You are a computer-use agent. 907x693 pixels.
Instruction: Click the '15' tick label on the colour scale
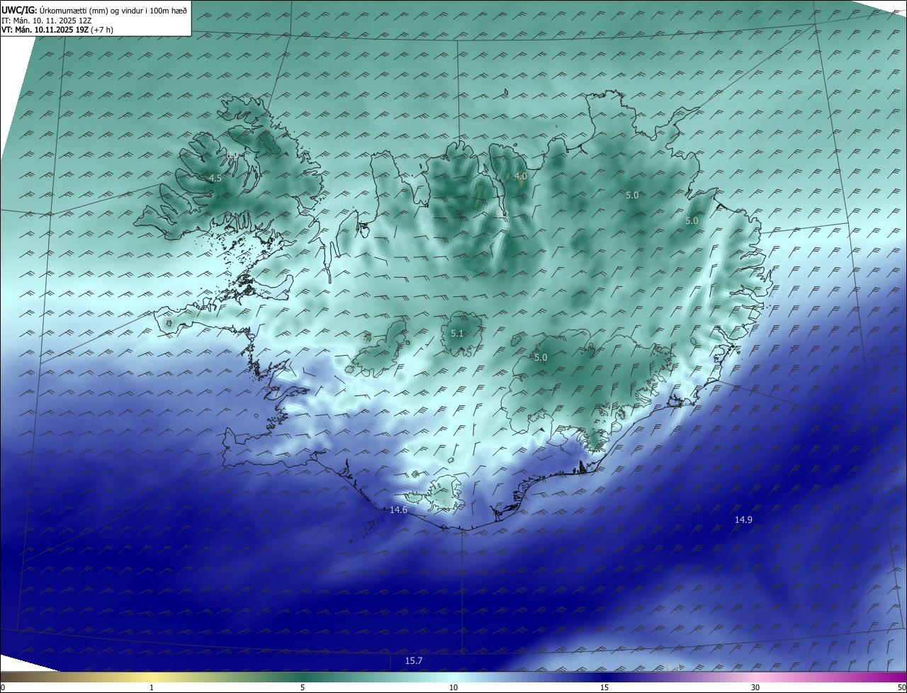pos(604,687)
